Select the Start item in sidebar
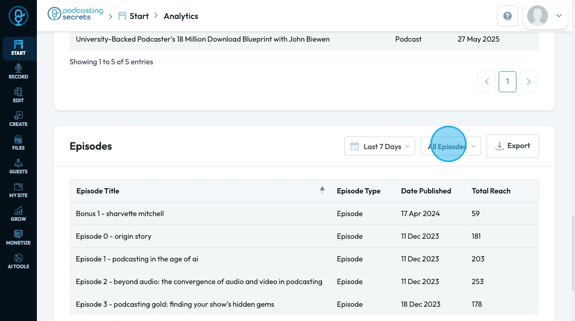The width and height of the screenshot is (575, 321). pos(18,48)
